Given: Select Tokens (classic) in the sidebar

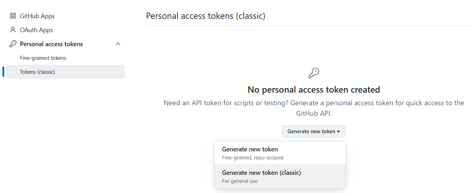Looking at the screenshot, I should [37, 72].
